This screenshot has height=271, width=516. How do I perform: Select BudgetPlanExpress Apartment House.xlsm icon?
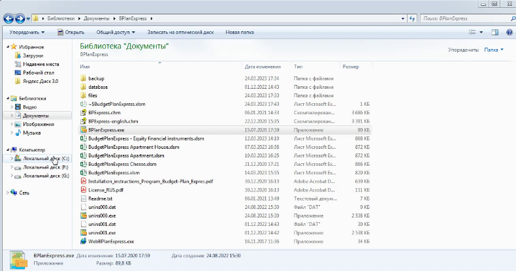[x=83, y=147]
